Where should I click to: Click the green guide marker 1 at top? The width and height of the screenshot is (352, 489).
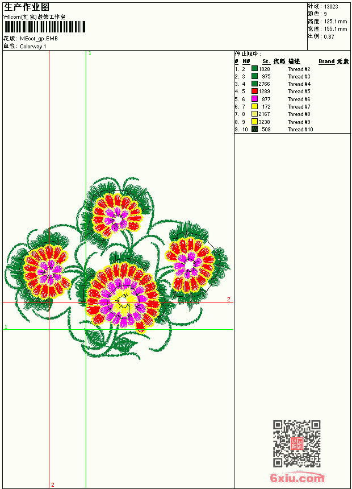pyautogui.click(x=90, y=53)
